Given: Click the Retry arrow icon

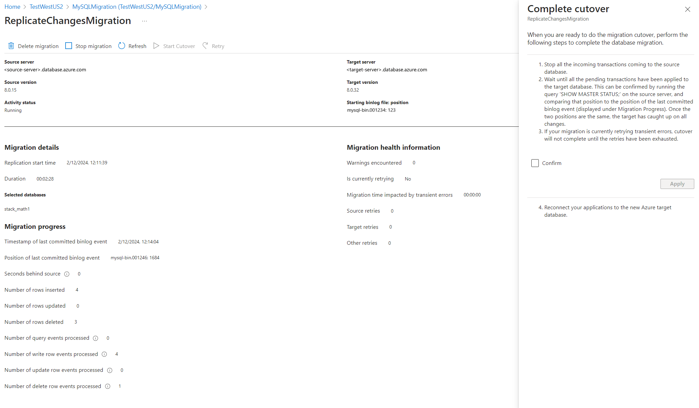Looking at the screenshot, I should [205, 46].
